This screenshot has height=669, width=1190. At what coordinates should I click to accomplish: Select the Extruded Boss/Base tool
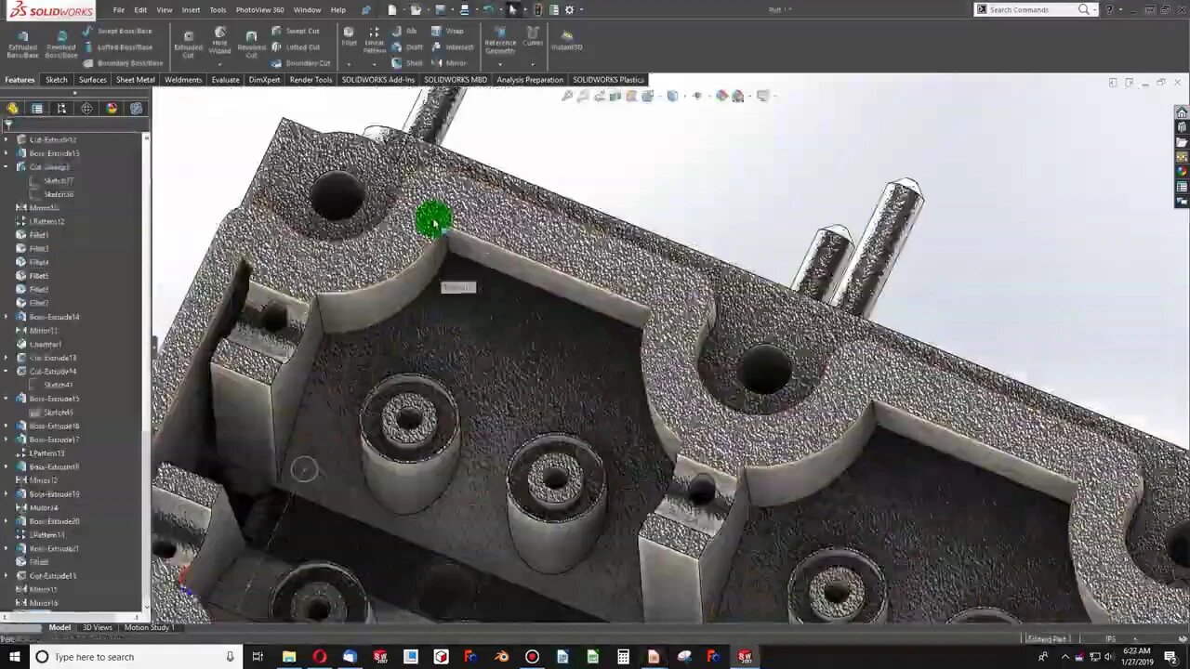point(23,43)
